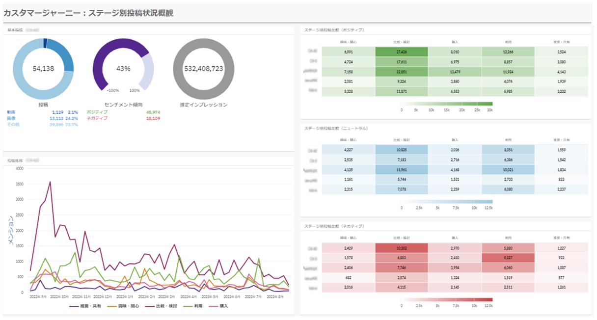The height and width of the screenshot is (320, 597).
Task: Select the 27,426 cell in positive heatmap
Action: (x=402, y=52)
